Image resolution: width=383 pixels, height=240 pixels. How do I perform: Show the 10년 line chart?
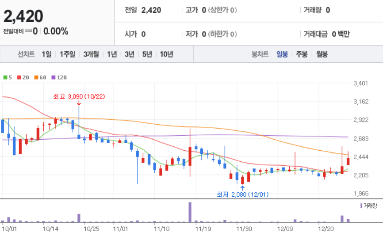point(167,54)
